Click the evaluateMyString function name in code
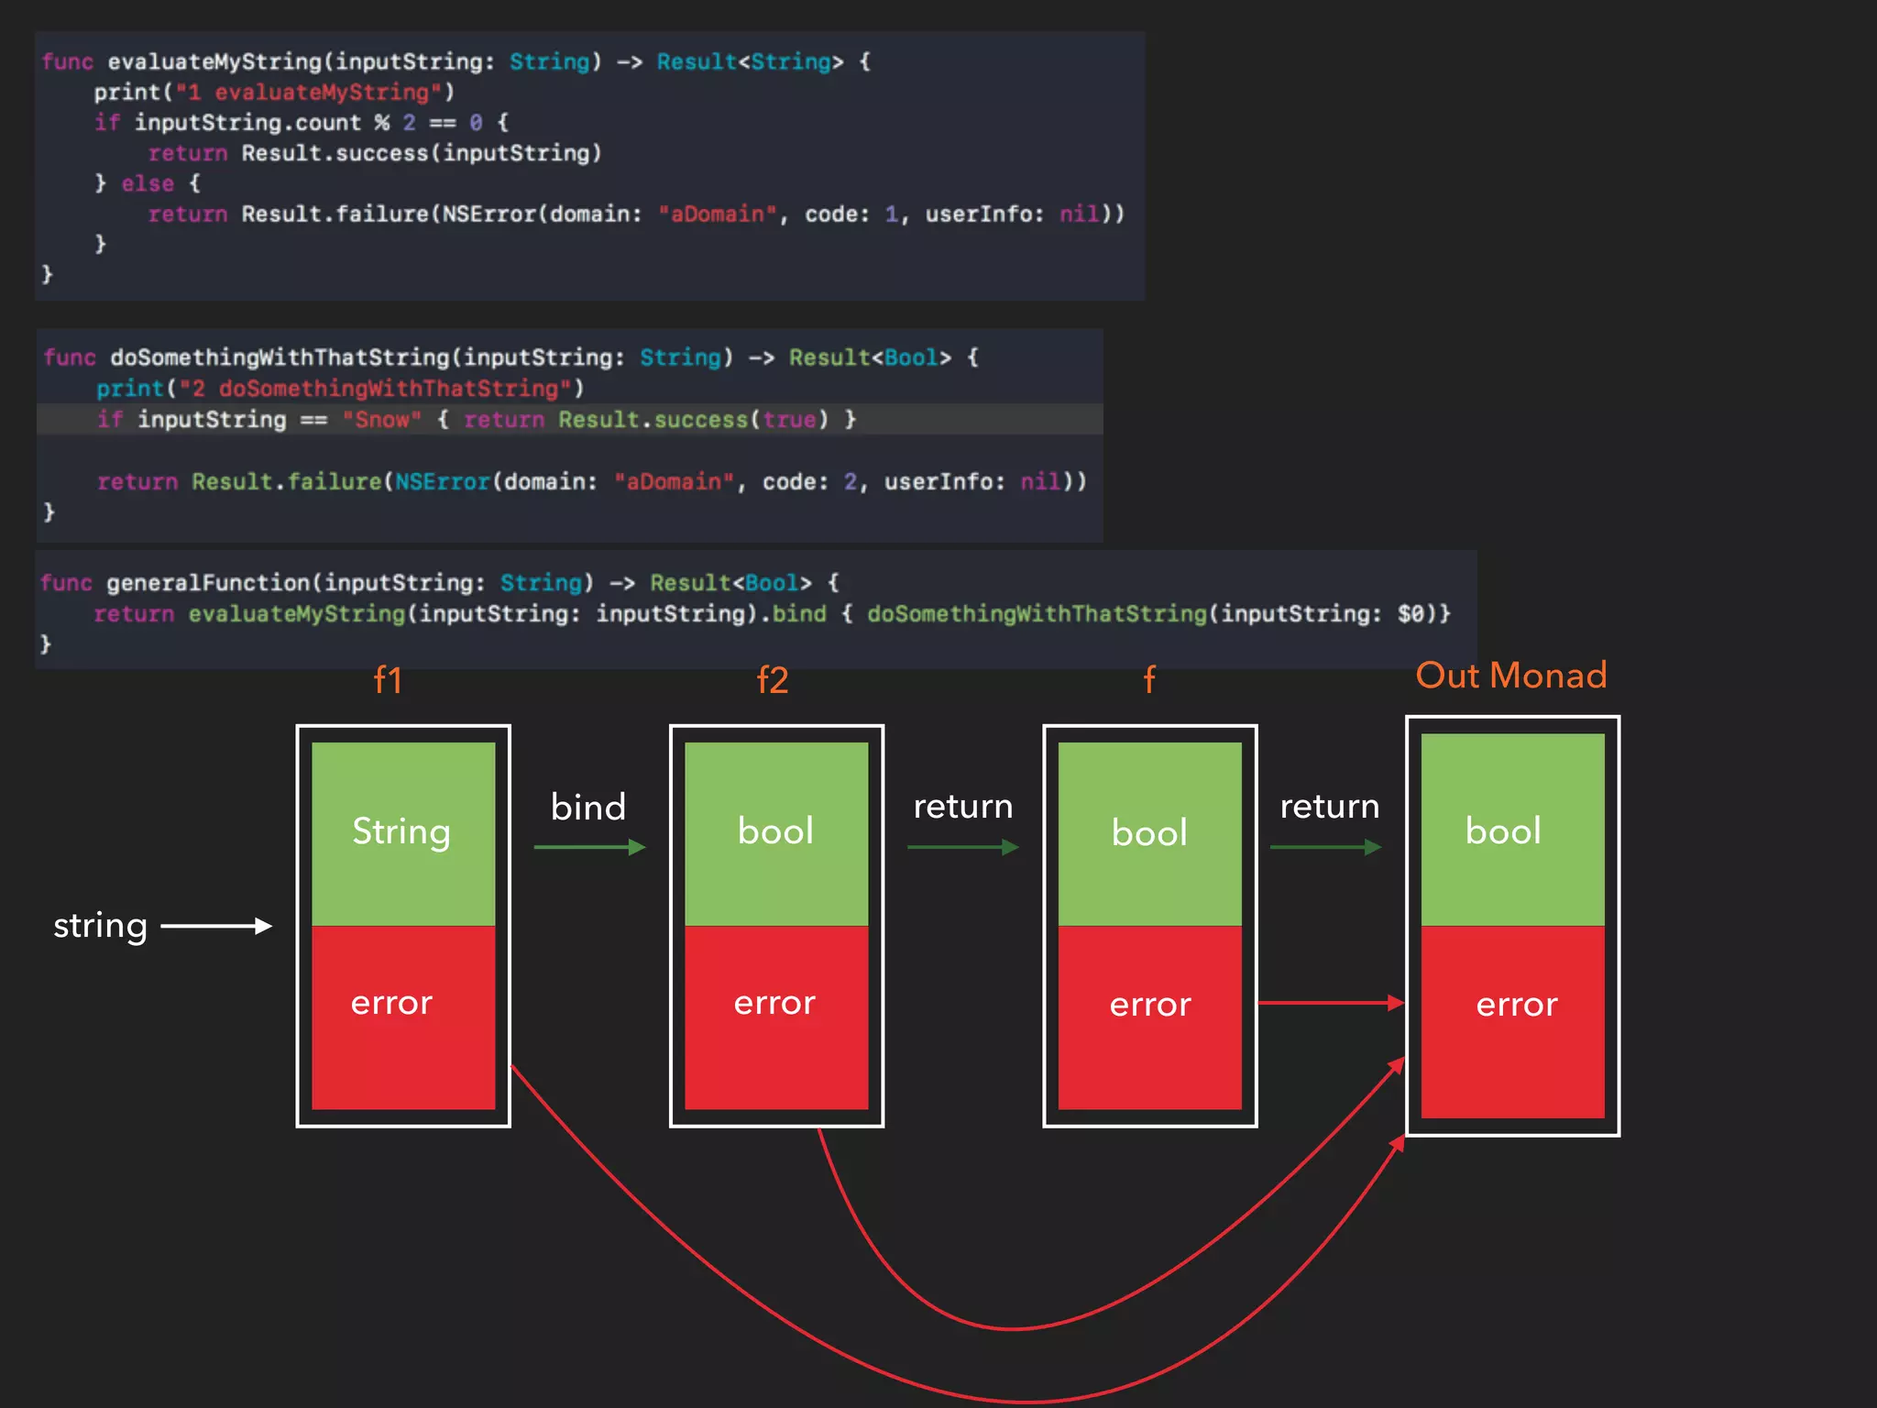 (x=214, y=61)
